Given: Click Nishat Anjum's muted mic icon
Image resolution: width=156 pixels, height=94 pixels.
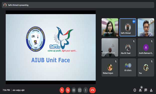Looking at the screenshot, I should (116, 61).
